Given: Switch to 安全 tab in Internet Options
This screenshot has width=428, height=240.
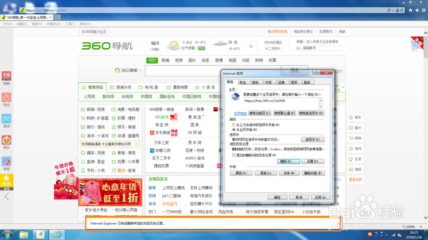Looking at the screenshot, I should pyautogui.click(x=243, y=82).
